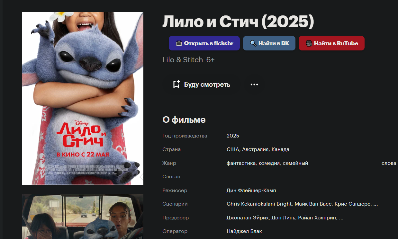Open producer 'Дэн Линь'
Viewport: 398px width, 239px height.
pyautogui.click(x=283, y=218)
